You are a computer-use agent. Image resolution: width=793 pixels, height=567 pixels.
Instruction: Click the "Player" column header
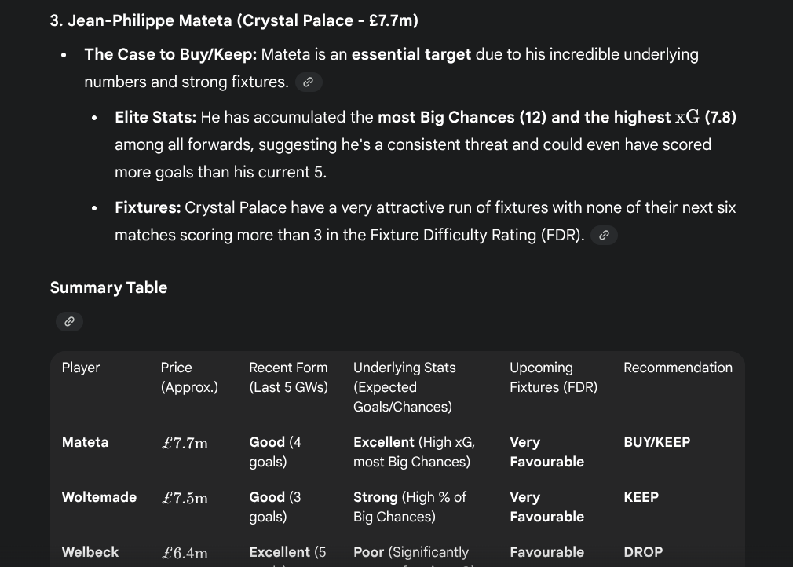[81, 368]
